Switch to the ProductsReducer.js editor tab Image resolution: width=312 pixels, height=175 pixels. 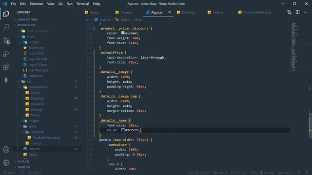(x=255, y=12)
